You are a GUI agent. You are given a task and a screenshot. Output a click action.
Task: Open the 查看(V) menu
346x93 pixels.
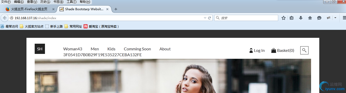click(32, 2)
